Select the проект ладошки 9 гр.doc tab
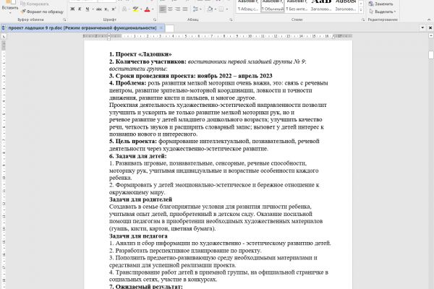Viewport: 434px width, 289px height. [82, 28]
